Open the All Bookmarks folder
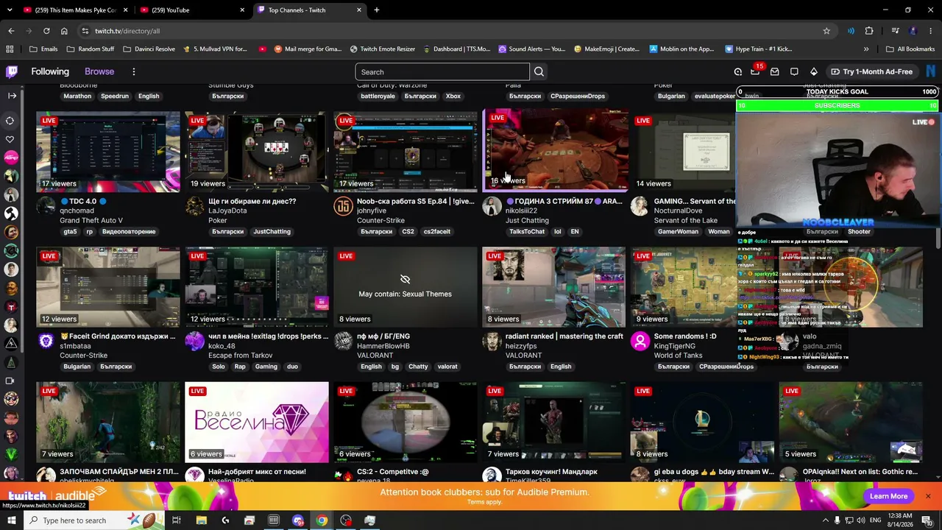The width and height of the screenshot is (942, 530). click(910, 49)
